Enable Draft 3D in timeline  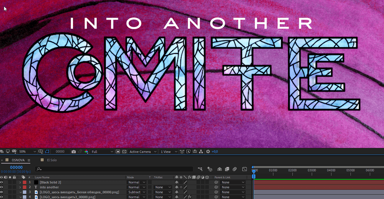(x=210, y=169)
